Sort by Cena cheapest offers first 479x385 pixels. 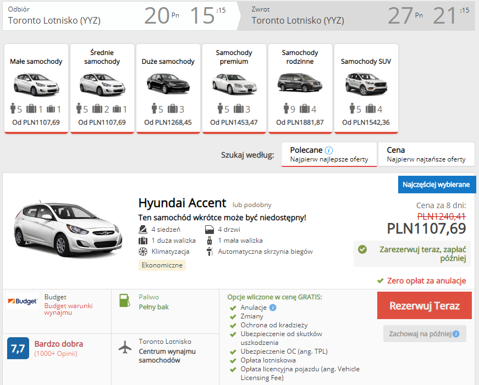coord(426,154)
